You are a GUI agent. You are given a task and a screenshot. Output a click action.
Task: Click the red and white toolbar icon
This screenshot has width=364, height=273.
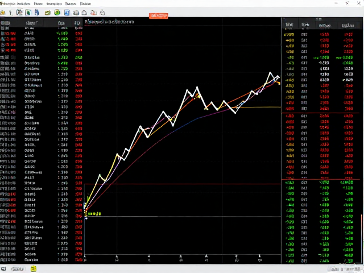93,13
